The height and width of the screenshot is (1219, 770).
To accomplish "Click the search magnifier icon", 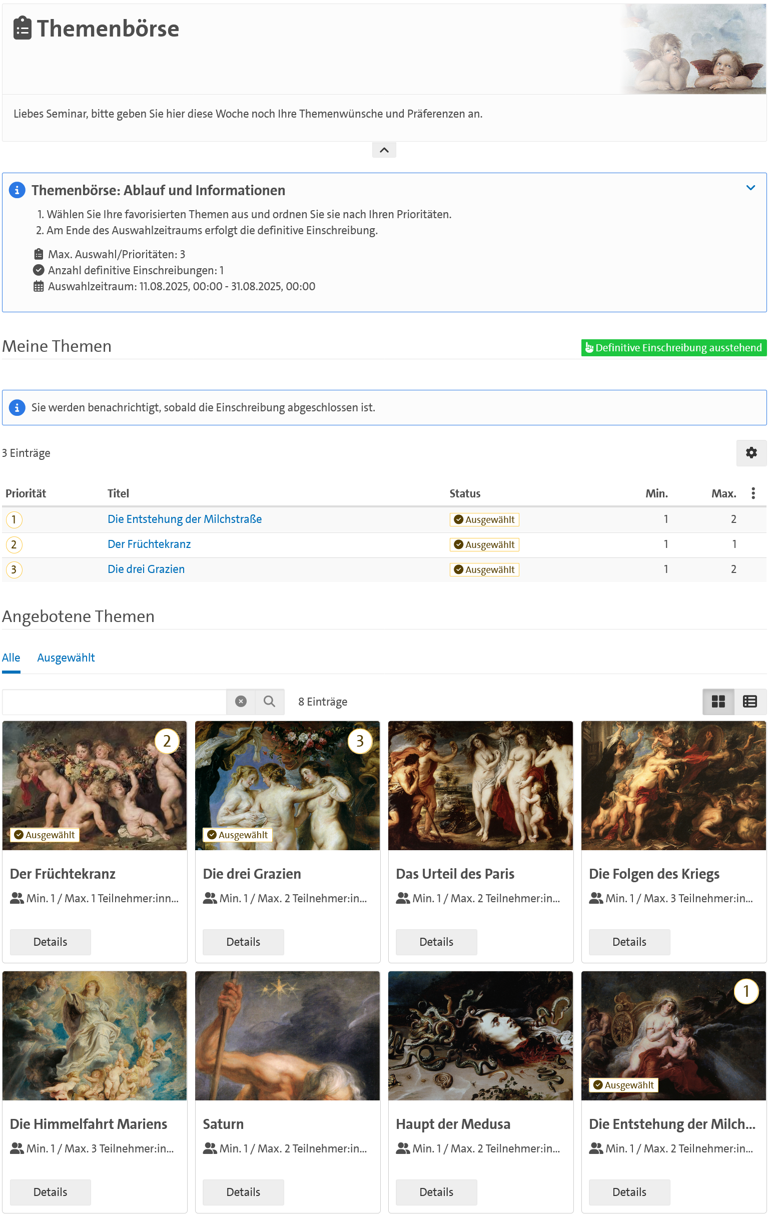I will (x=269, y=701).
